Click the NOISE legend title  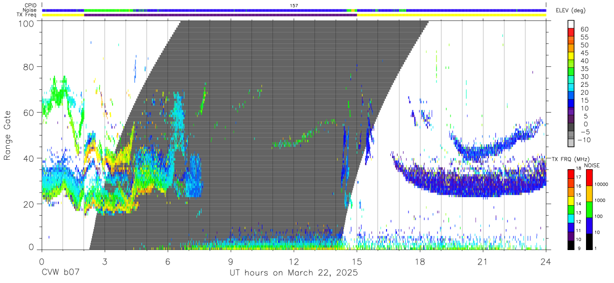592,165
